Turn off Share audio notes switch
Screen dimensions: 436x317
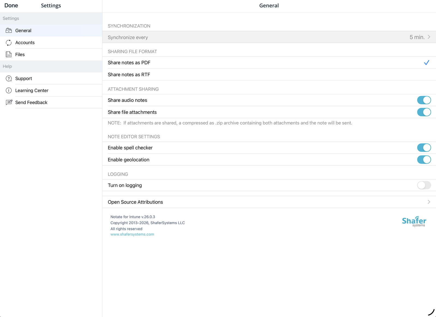point(424,100)
